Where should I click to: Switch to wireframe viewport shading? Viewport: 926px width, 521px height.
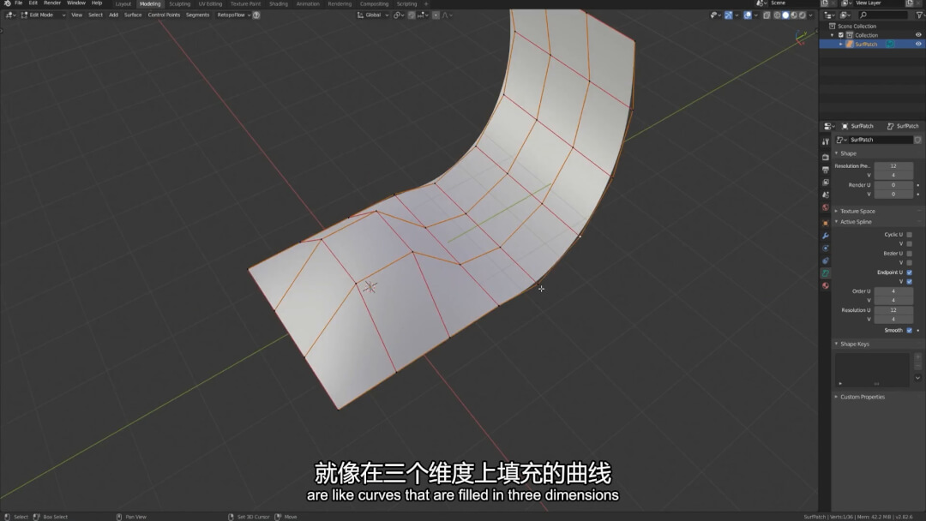coord(777,15)
